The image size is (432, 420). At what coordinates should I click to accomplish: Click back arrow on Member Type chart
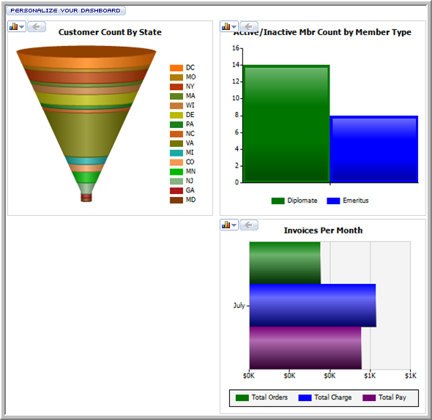tap(249, 26)
